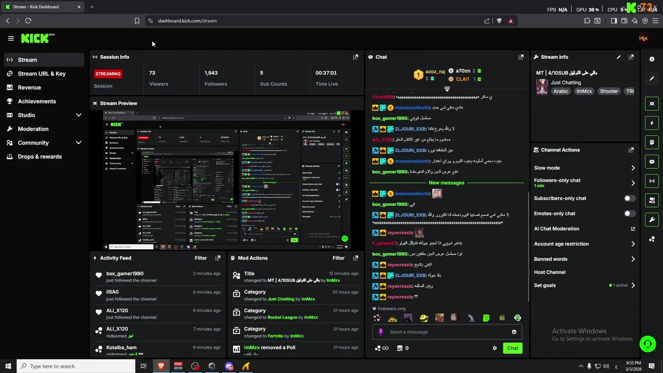
Task: Open Slow mode options chevron
Action: [x=632, y=168]
